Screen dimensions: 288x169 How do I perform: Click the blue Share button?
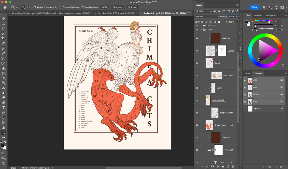(x=254, y=7)
